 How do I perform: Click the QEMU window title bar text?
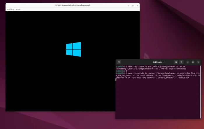[x=73, y=5]
